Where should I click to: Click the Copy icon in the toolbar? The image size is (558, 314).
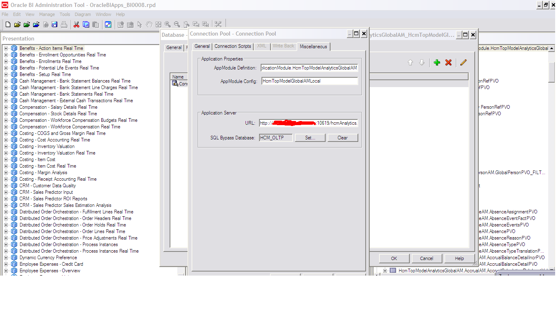(x=86, y=24)
